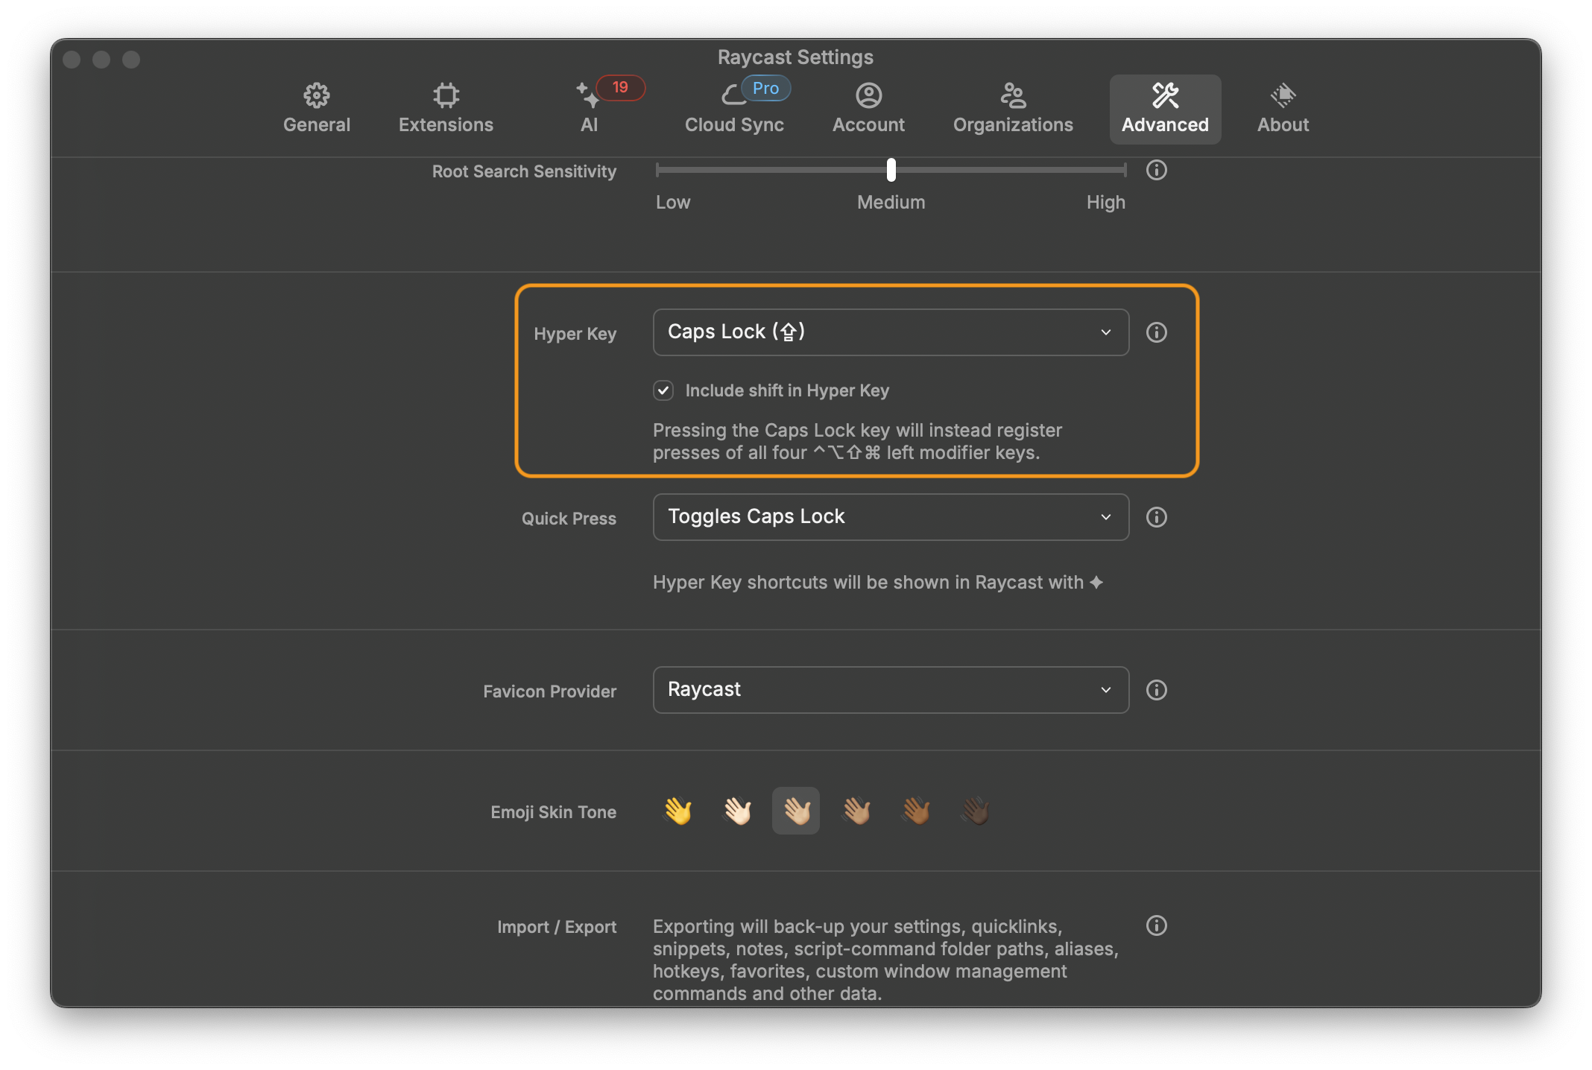Select the Advanced tab
This screenshot has height=1070, width=1592.
1165,109
